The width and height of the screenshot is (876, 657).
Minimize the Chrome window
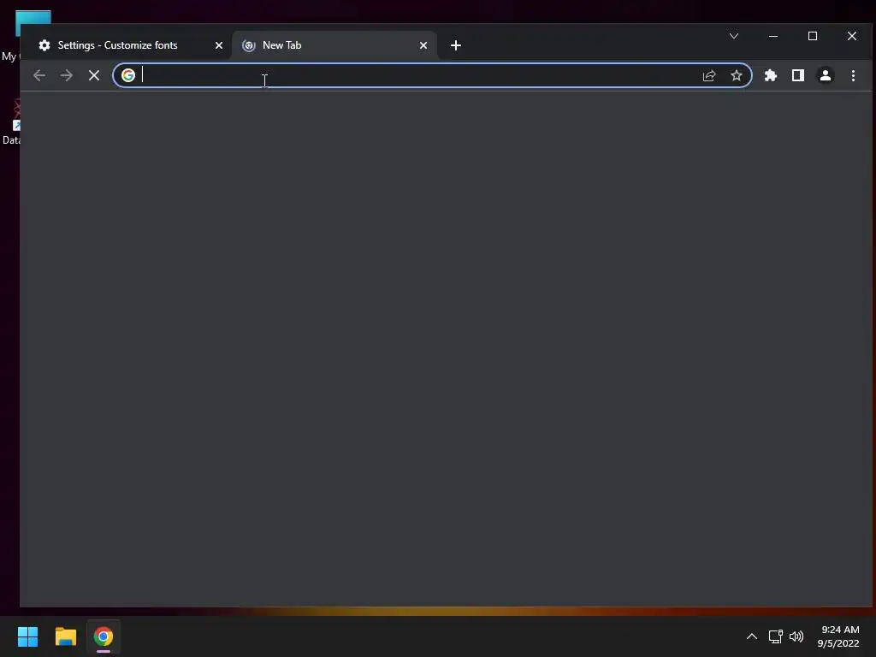[773, 36]
